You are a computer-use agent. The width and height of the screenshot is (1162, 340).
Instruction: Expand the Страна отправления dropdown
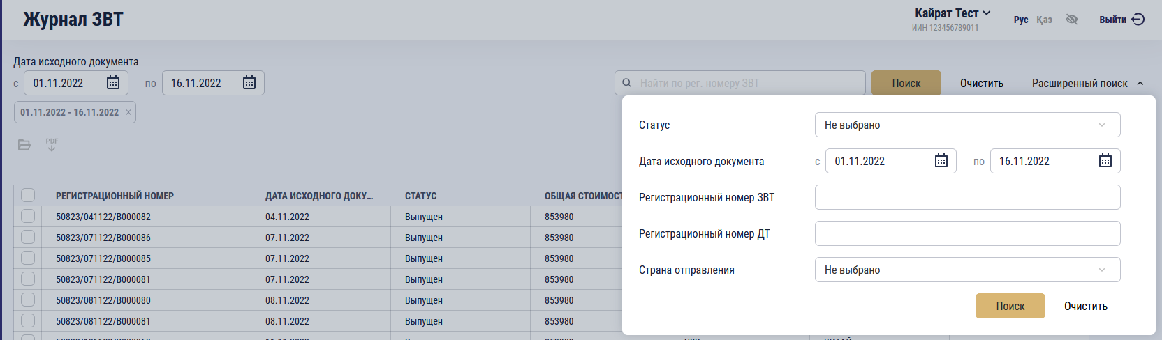[x=967, y=270]
